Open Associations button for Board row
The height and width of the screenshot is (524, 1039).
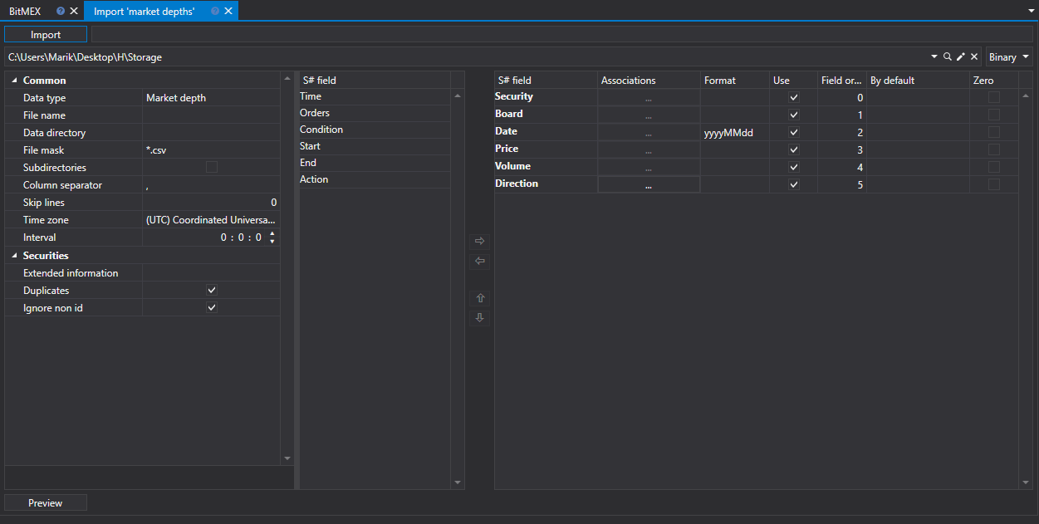click(649, 115)
